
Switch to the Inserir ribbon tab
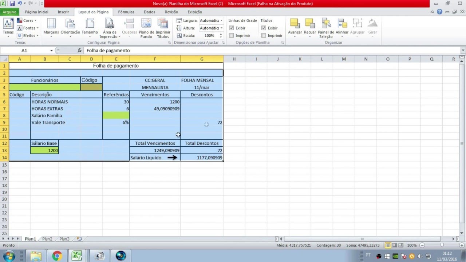coord(63,12)
